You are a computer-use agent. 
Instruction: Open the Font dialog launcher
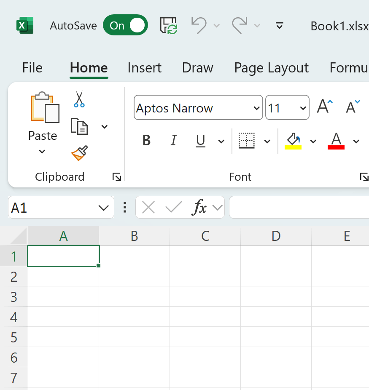click(364, 177)
